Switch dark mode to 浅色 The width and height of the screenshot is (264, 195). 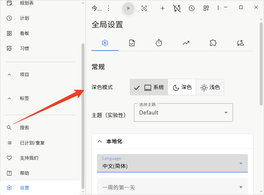[210, 87]
